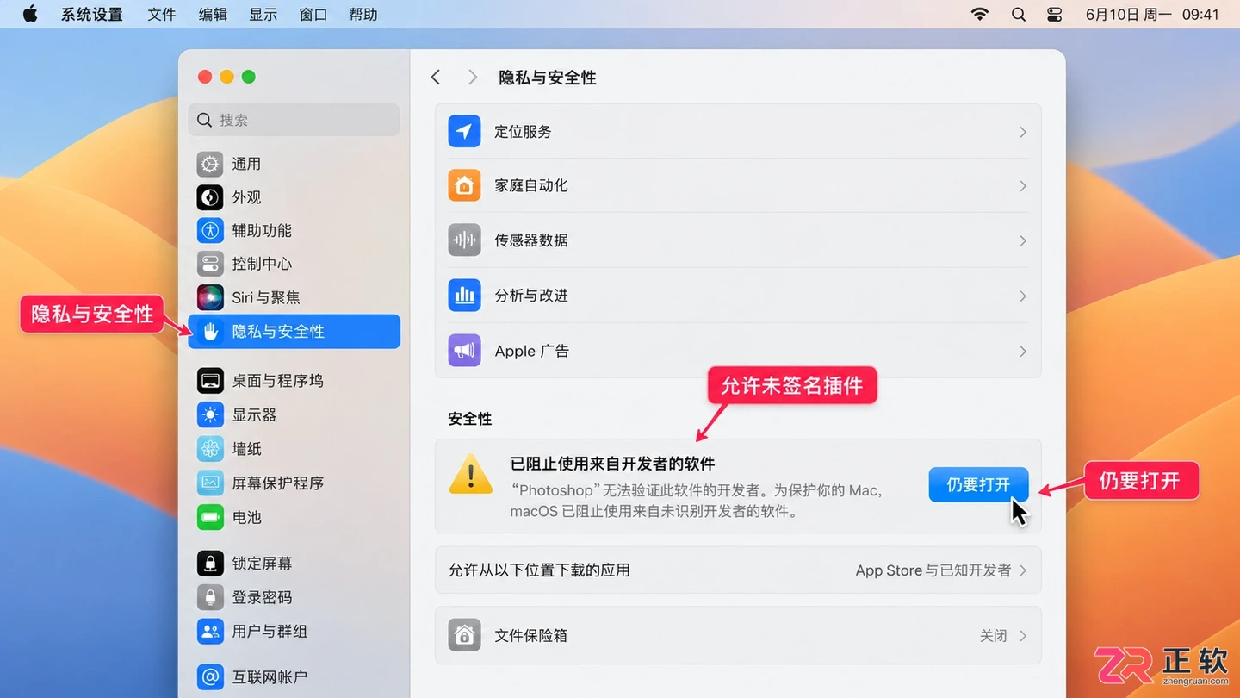Click the 文件保险箱 FileVault icon
Viewport: 1240px width, 698px height.
pos(464,635)
